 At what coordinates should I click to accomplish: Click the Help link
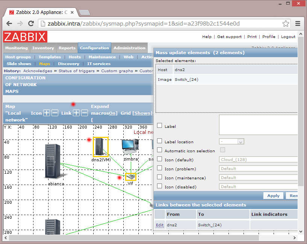207,36
